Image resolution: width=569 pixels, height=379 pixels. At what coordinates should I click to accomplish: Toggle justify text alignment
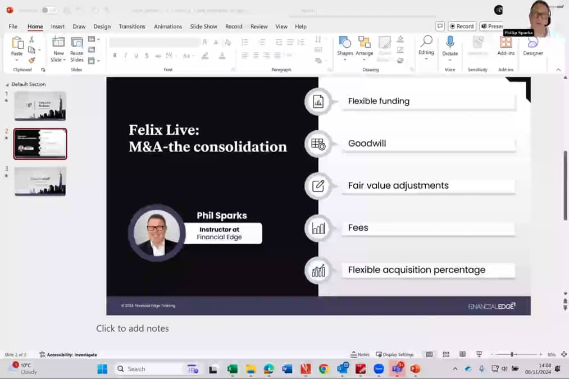click(x=277, y=56)
